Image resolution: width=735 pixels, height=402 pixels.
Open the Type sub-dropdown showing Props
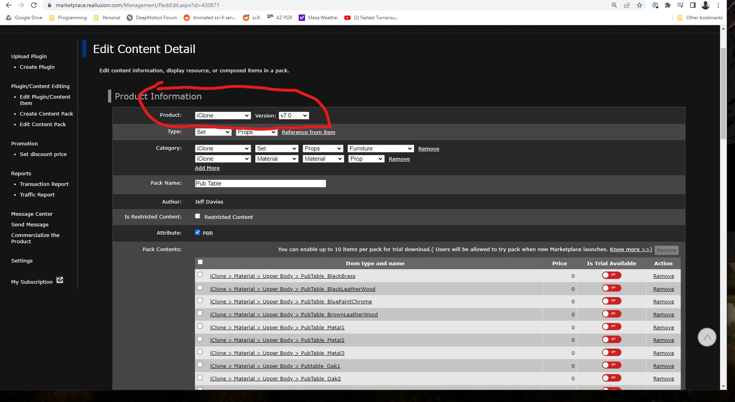point(257,132)
